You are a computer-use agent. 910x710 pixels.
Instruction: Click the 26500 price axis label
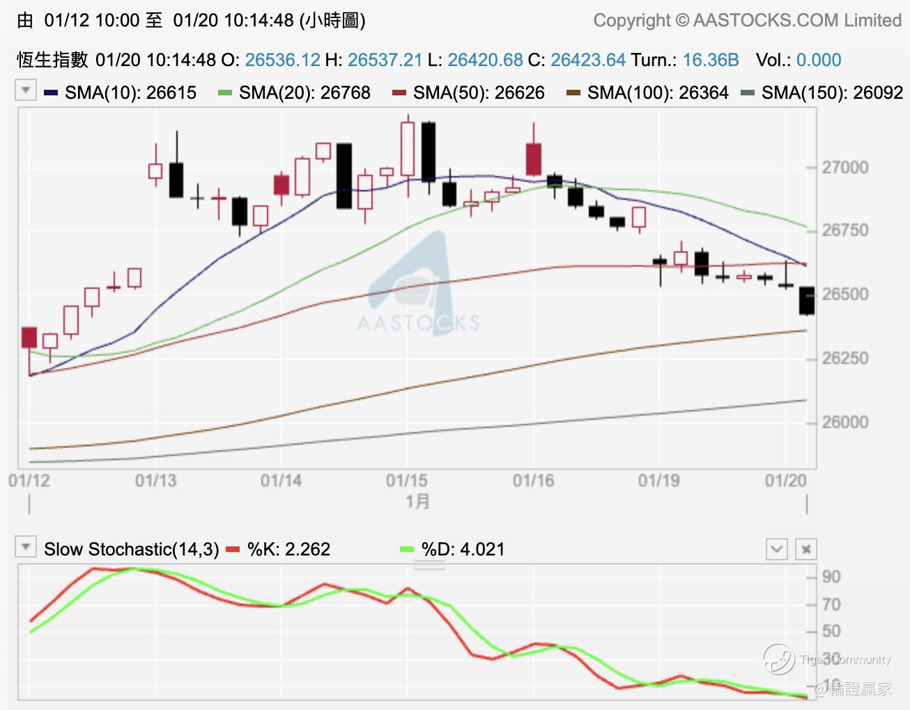click(x=845, y=294)
